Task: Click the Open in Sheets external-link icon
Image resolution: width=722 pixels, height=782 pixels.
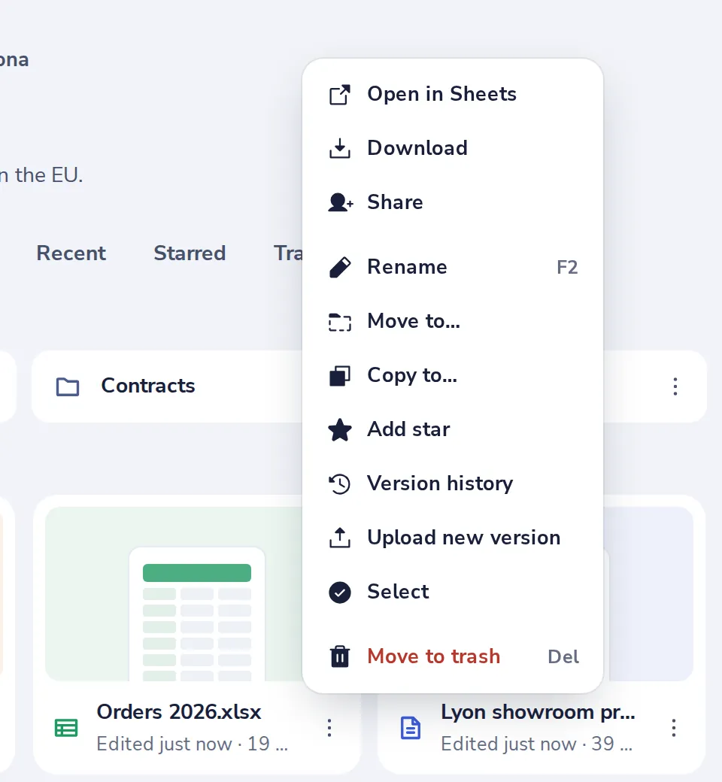Action: [340, 95]
